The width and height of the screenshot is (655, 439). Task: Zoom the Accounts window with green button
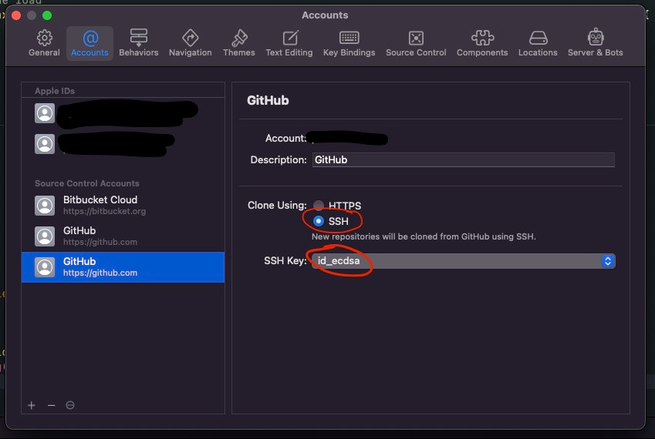47,15
